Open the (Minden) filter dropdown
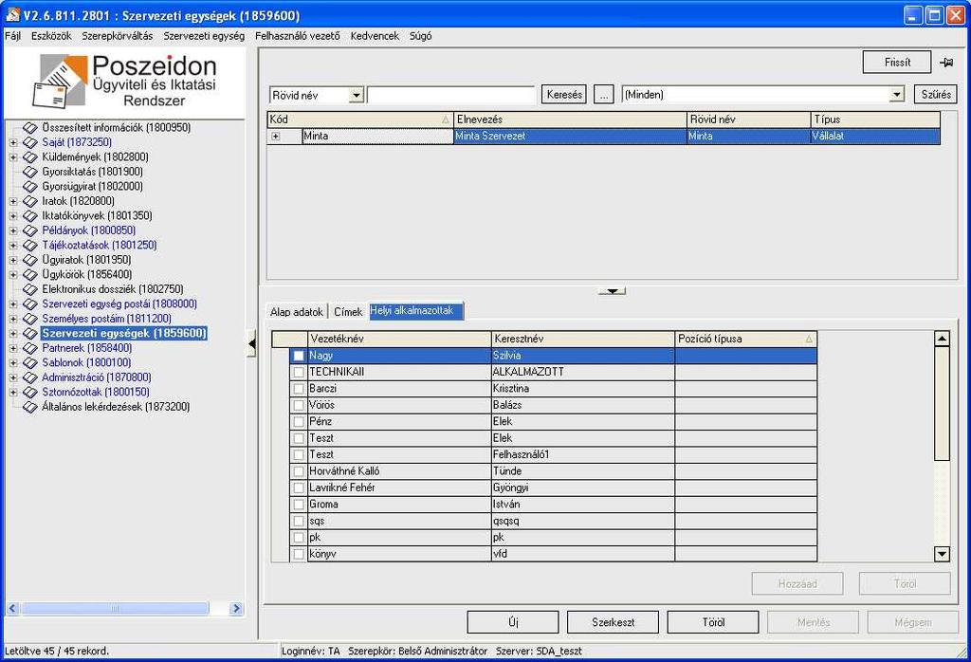 pos(897,95)
